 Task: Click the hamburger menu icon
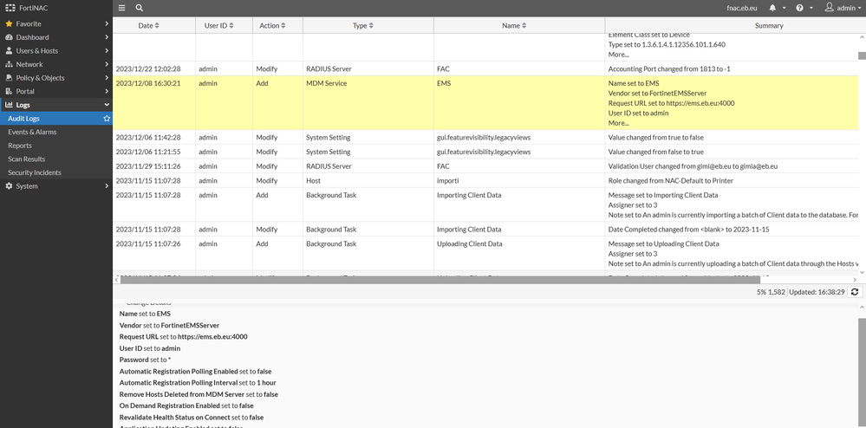[x=121, y=8]
